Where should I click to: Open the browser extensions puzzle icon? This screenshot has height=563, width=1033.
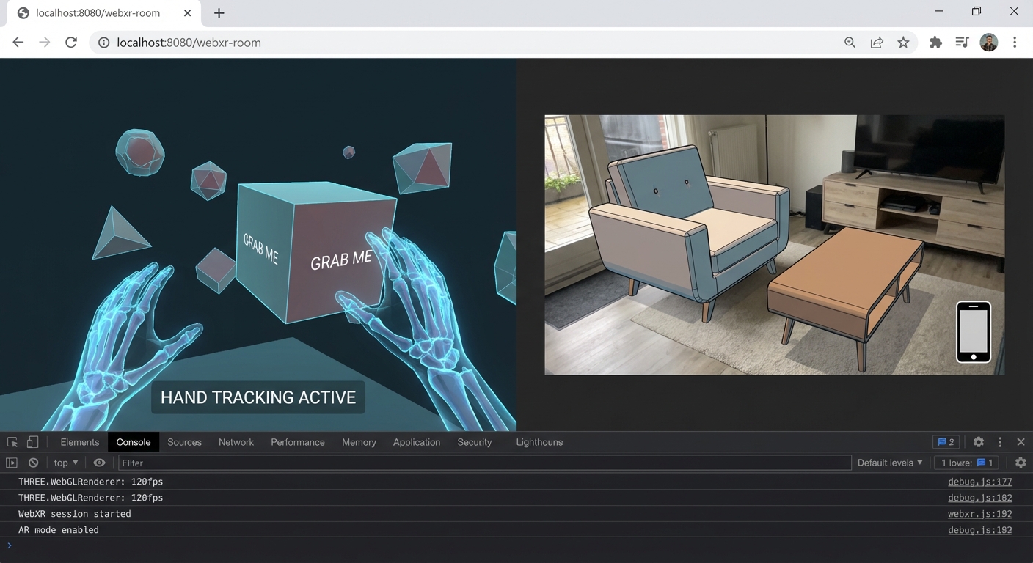pyautogui.click(x=935, y=43)
